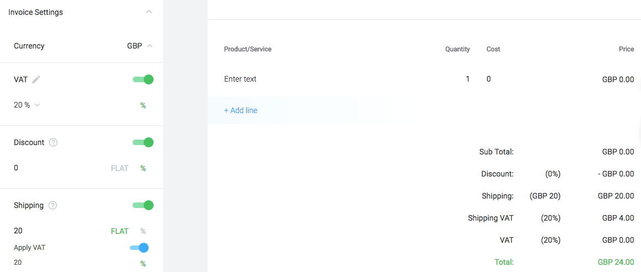Edit the Discount amount field 0
The image size is (641, 272).
[x=16, y=168]
